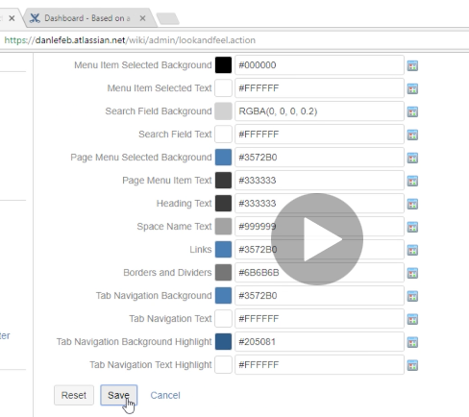Open color picker for Menu Item Selected Text
469x417 pixels.
(412, 88)
